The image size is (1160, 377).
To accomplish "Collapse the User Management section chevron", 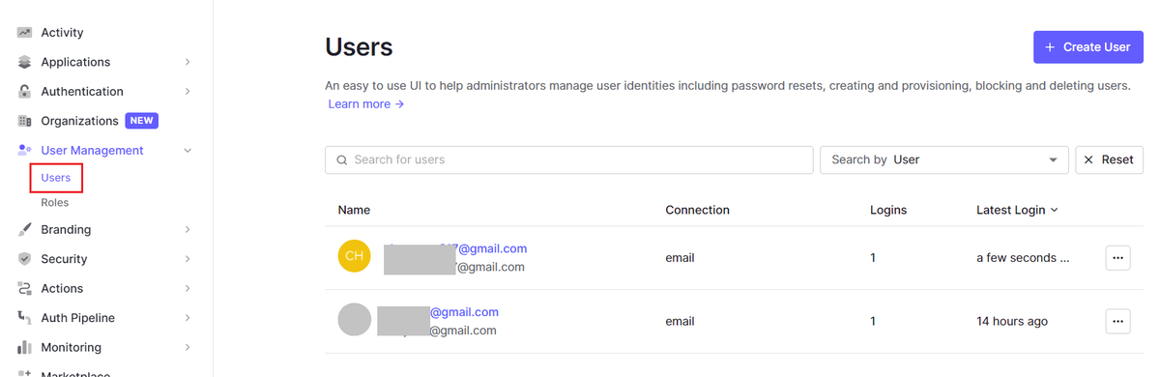I will (188, 151).
